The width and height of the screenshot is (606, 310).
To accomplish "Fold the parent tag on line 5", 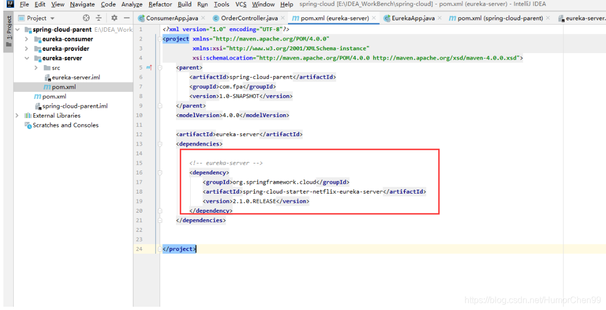I will click(160, 68).
